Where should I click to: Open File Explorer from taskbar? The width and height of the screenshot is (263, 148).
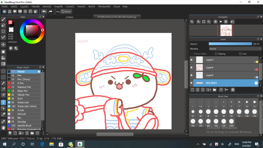[51, 144]
